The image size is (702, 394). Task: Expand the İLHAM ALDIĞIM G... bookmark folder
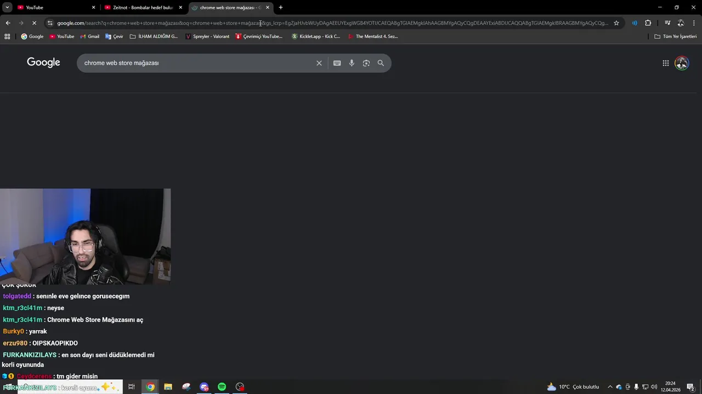[154, 37]
